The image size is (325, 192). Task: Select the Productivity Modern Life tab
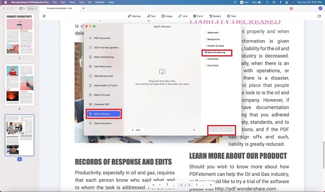pyautogui.click(x=59, y=8)
